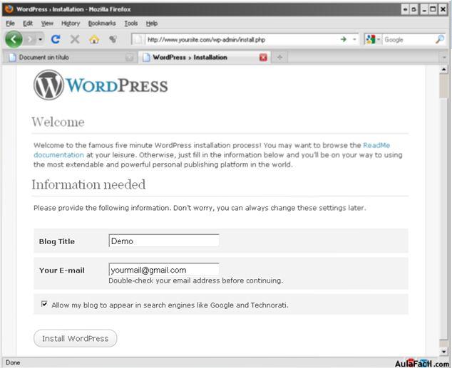Click the Your E-mail input field
Screen dimensions: 452x368
(164, 270)
